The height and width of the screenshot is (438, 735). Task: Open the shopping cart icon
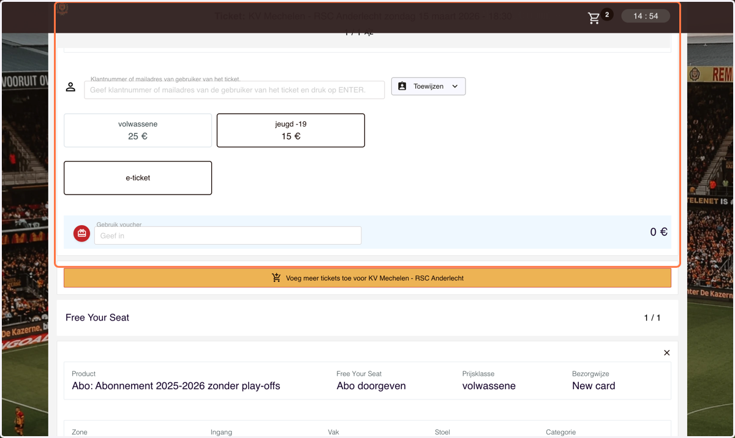[x=594, y=18]
